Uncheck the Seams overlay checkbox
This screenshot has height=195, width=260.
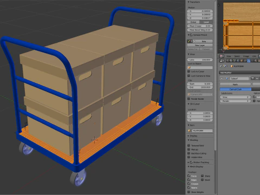coord(189,187)
